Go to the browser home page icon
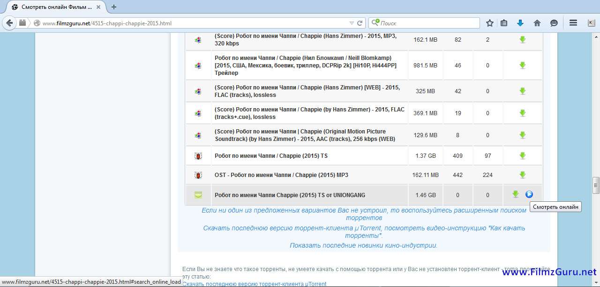This screenshot has height=287, width=600. pos(537,23)
